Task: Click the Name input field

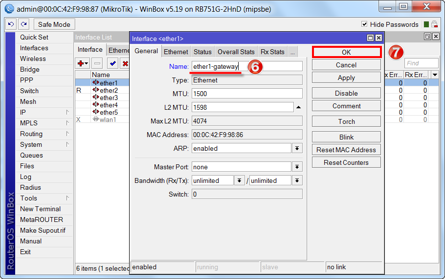Action: tap(247, 66)
